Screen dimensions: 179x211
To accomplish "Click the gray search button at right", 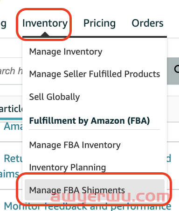I will [173, 71].
